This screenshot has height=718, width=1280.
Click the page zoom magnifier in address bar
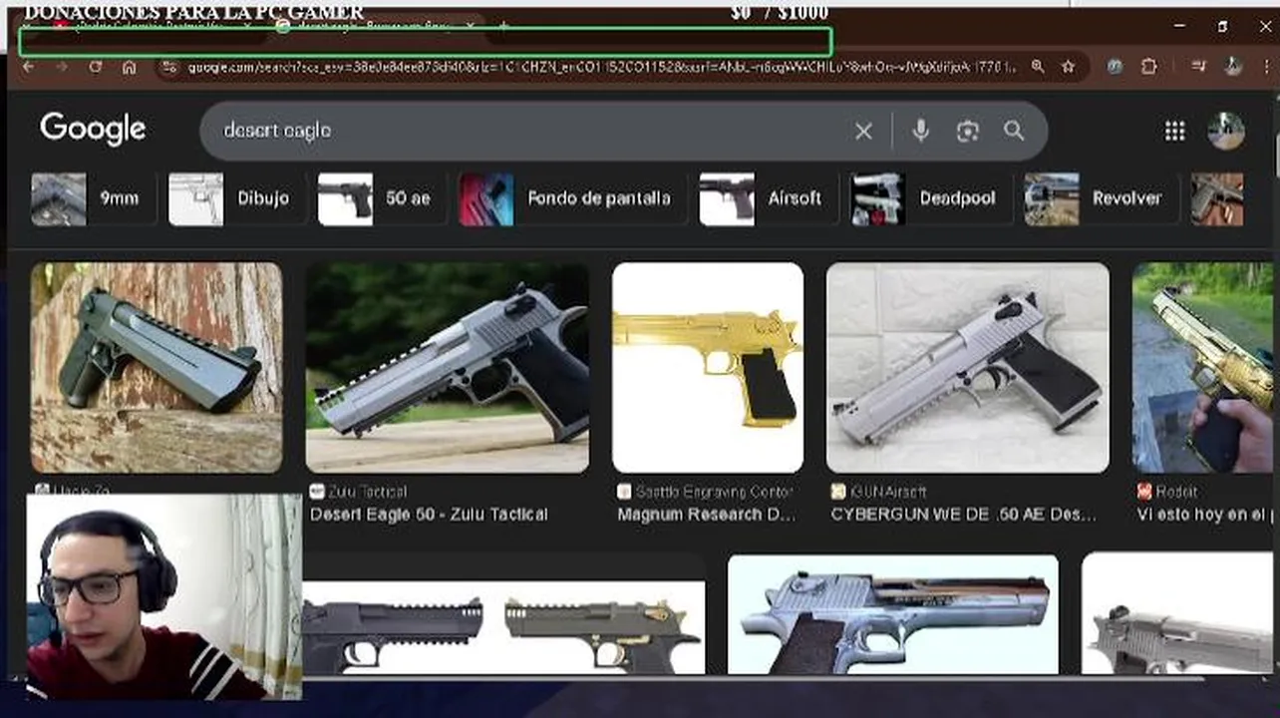(1038, 67)
